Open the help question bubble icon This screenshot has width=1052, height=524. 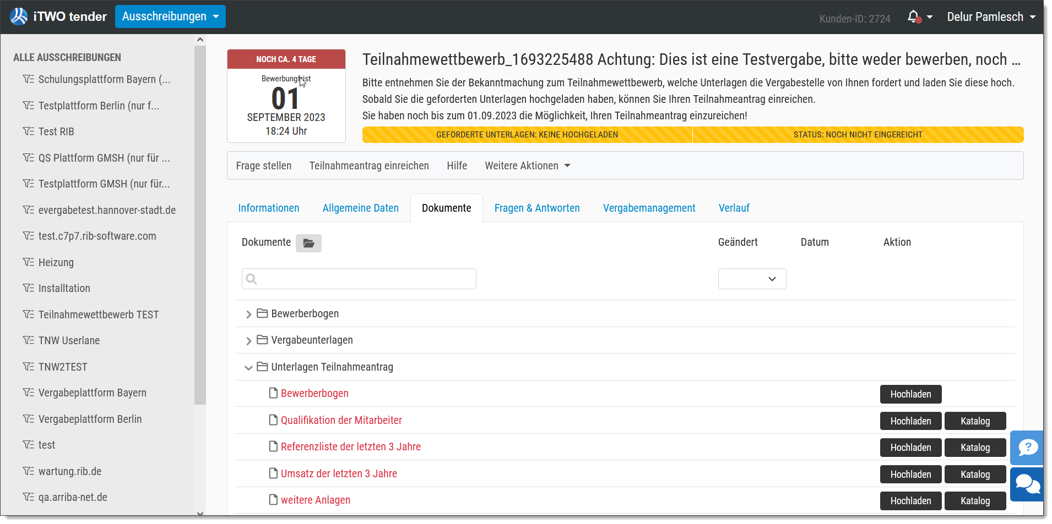[x=1027, y=448]
